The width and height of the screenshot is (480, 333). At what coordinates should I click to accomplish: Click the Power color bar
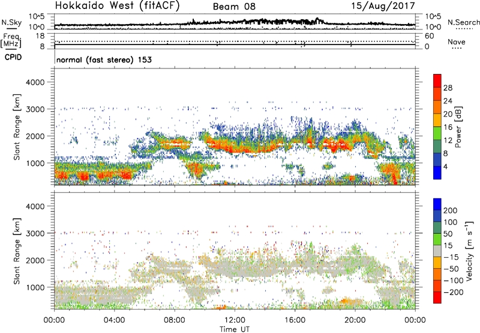(437, 127)
